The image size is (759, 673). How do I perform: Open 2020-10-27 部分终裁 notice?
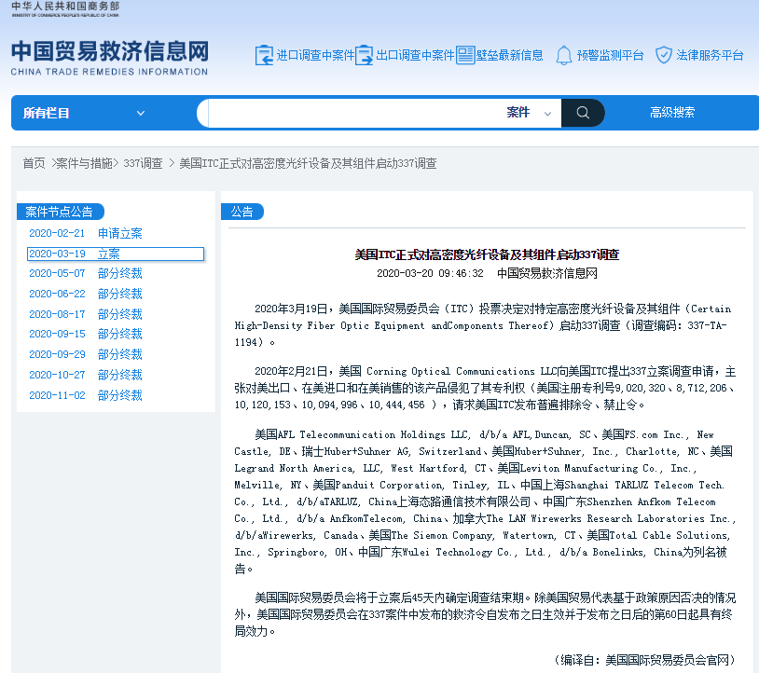point(86,375)
